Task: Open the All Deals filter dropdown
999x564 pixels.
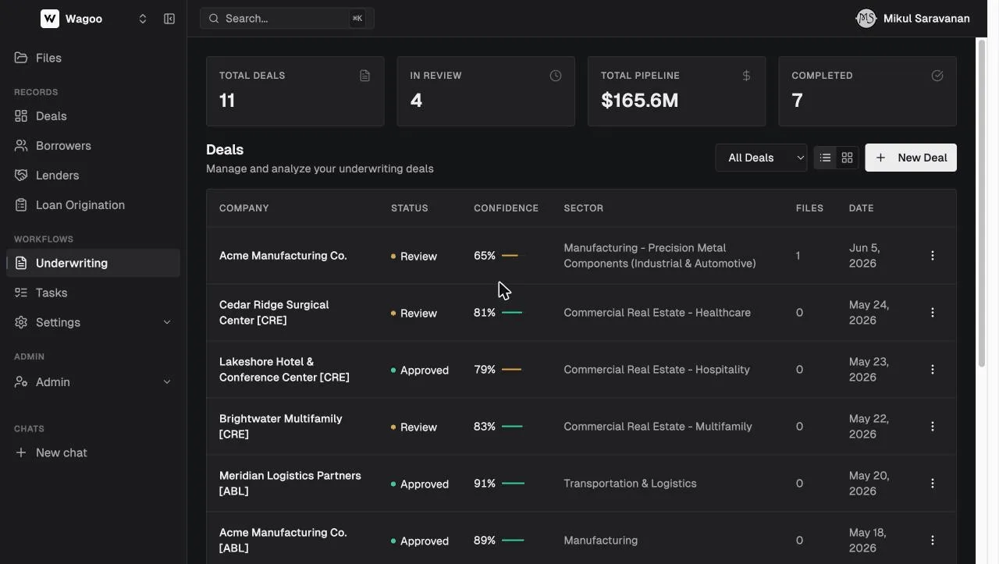Action: click(x=761, y=158)
